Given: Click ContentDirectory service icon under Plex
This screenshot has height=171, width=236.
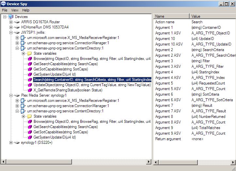Looking at the screenshot, I should 23,111.
